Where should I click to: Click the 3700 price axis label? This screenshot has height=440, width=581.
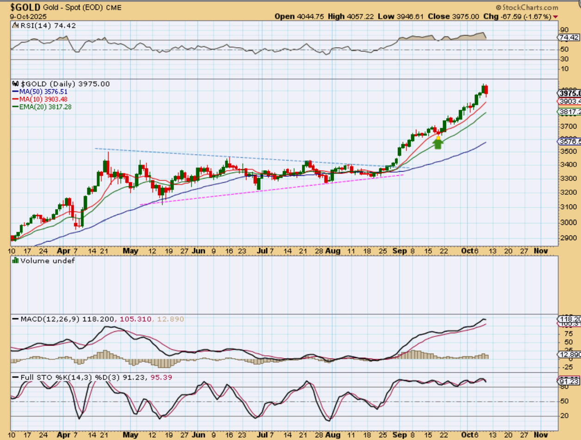tap(568, 126)
